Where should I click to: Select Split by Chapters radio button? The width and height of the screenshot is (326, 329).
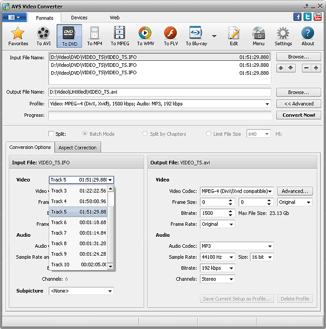click(145, 133)
